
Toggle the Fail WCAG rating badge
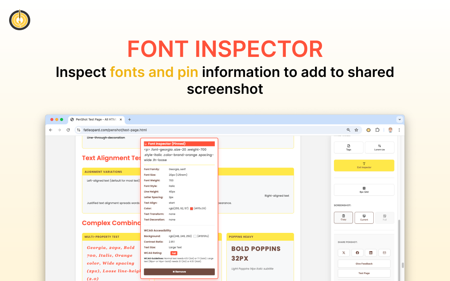(174, 253)
